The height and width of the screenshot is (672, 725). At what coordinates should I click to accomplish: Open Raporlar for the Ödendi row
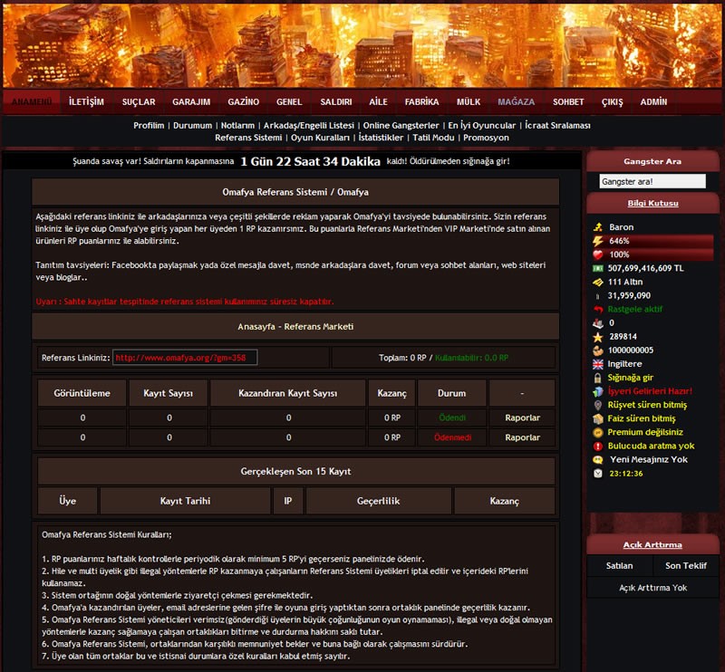click(521, 418)
